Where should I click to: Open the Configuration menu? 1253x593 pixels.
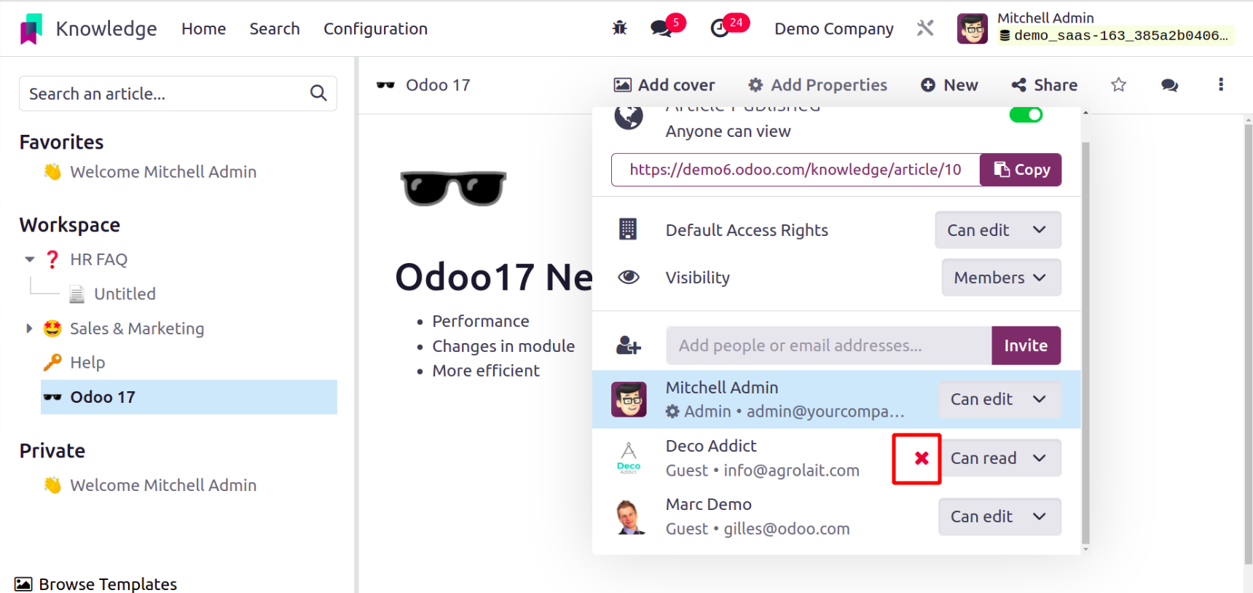point(375,28)
